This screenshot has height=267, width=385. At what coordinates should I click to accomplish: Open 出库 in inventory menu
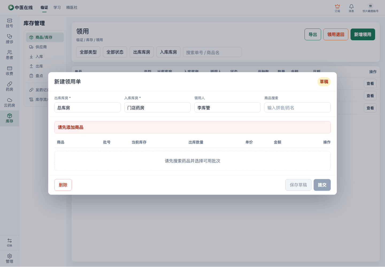coord(45,66)
